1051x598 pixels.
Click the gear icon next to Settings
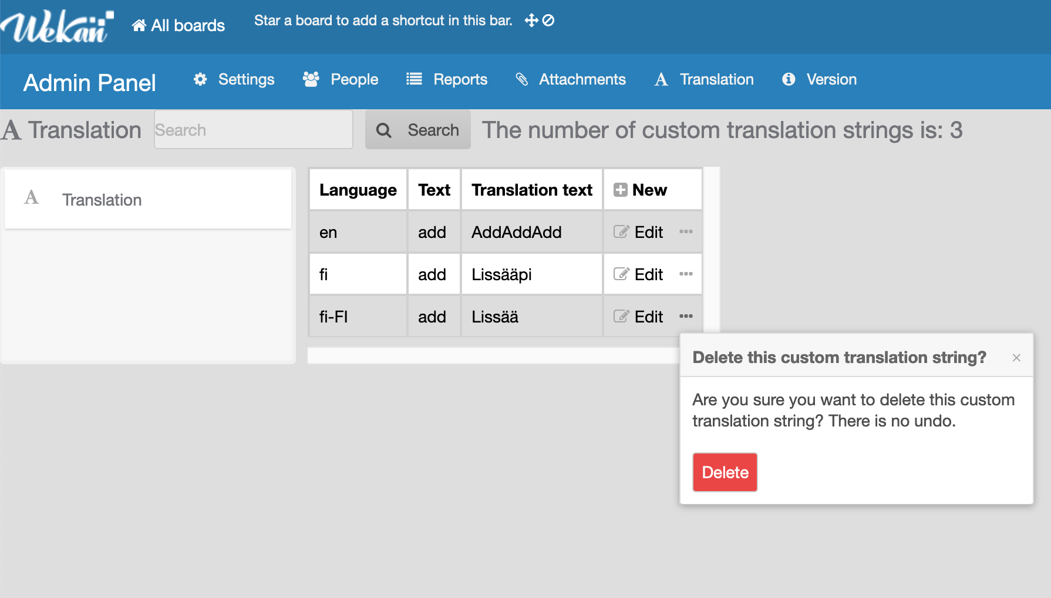[x=200, y=79]
